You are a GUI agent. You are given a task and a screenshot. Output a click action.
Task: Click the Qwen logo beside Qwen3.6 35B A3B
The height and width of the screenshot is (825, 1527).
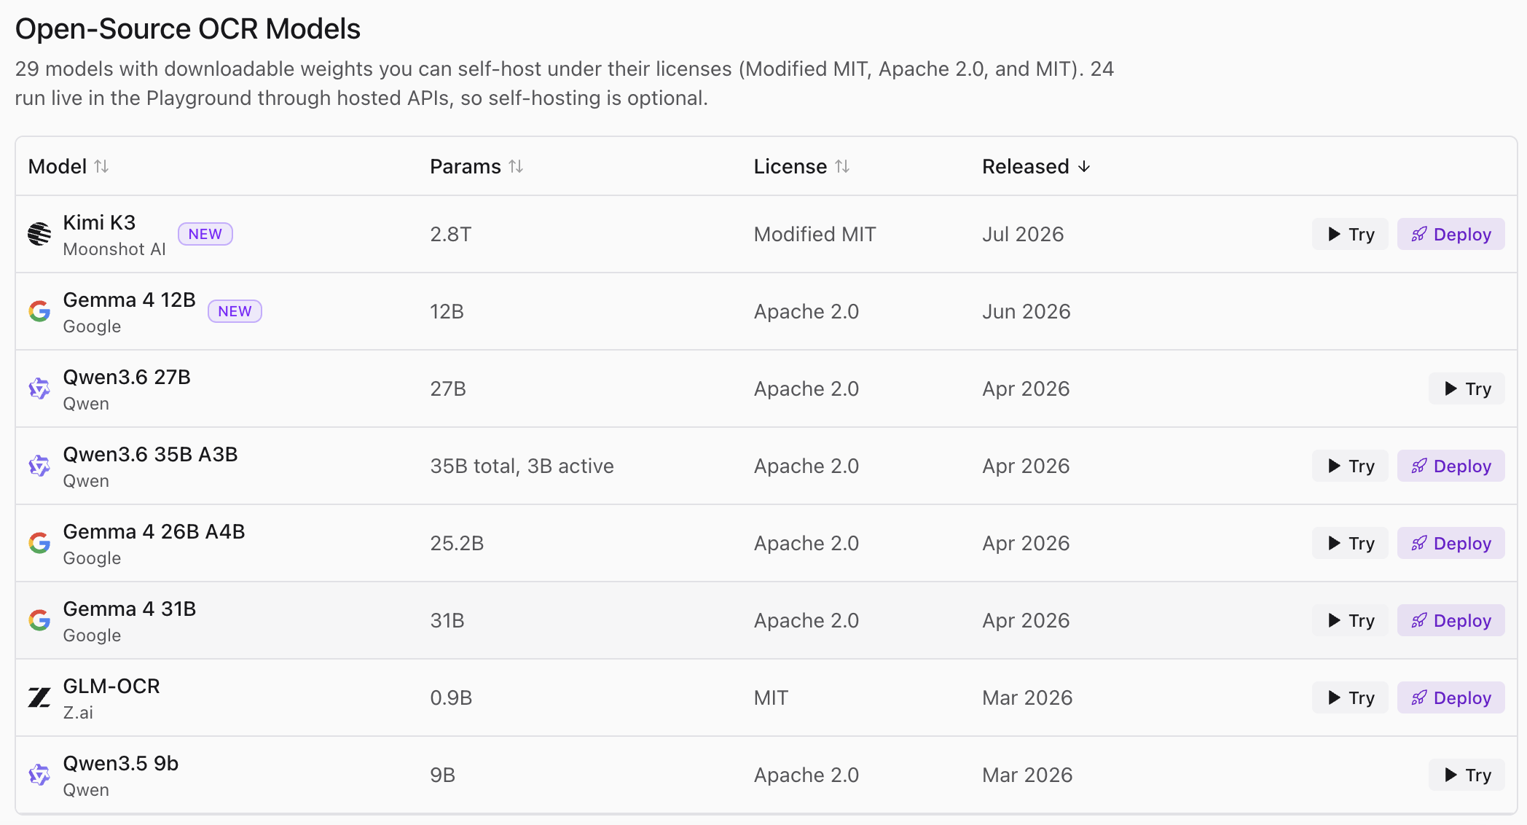(x=39, y=466)
